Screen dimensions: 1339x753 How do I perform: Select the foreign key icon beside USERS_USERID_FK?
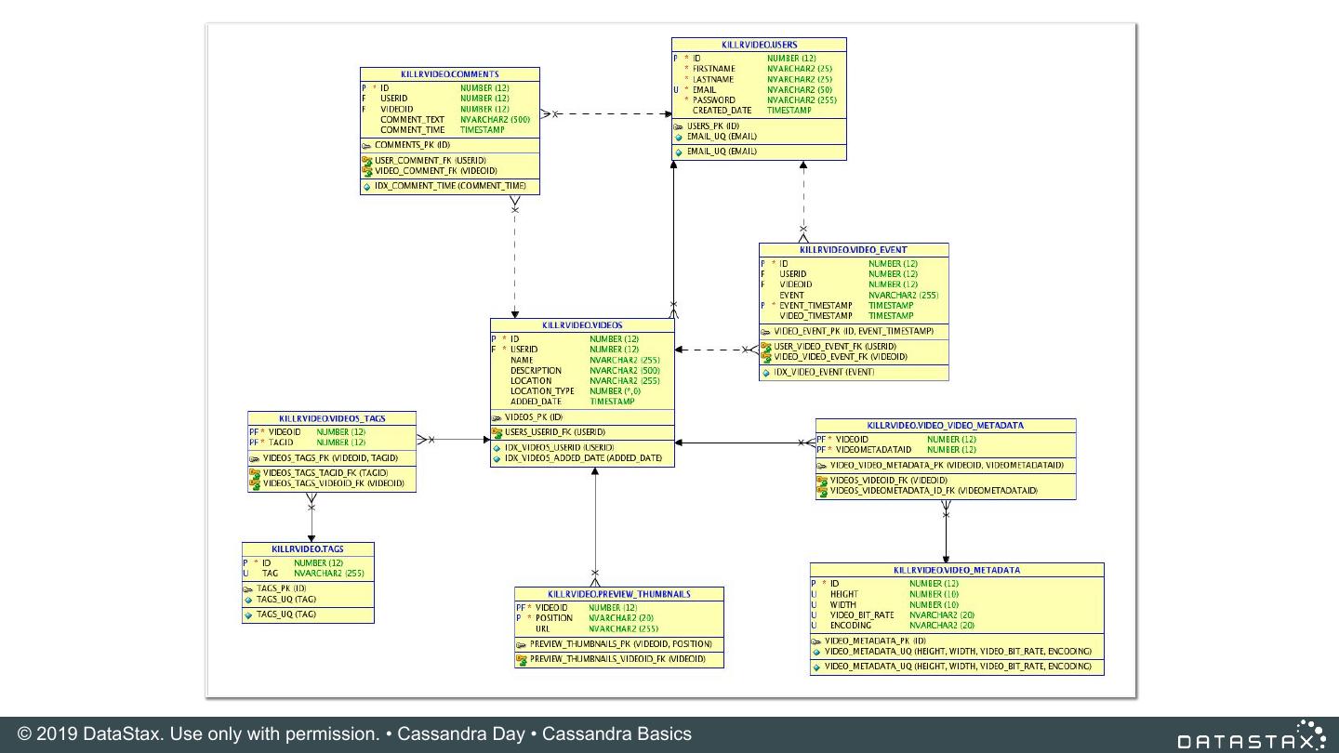pos(497,432)
